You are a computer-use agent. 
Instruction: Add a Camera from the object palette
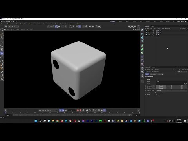click(142, 72)
